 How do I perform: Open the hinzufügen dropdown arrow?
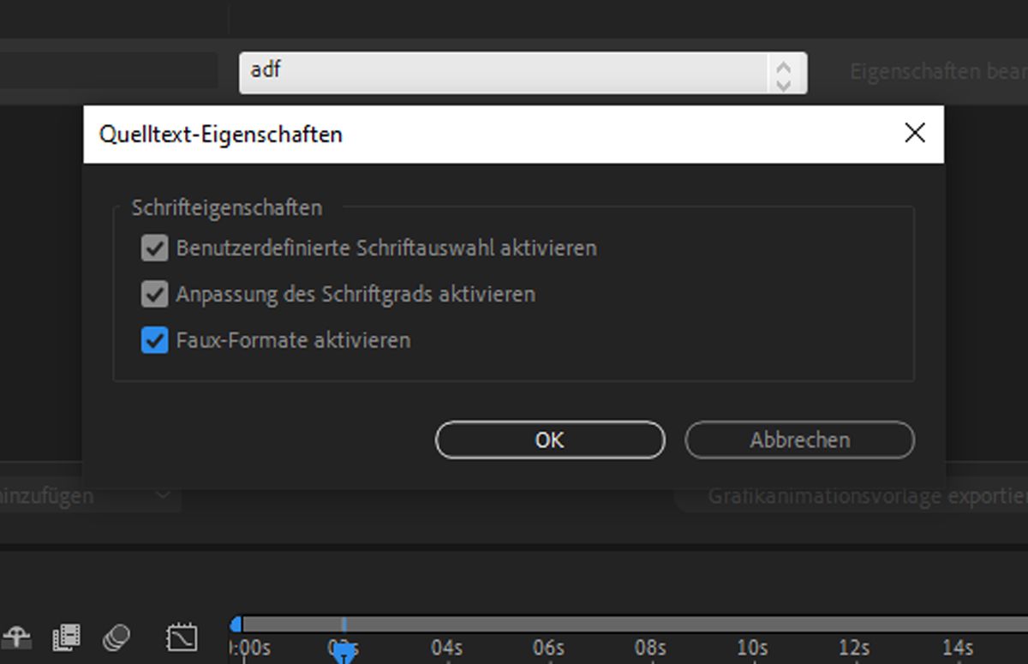(163, 495)
